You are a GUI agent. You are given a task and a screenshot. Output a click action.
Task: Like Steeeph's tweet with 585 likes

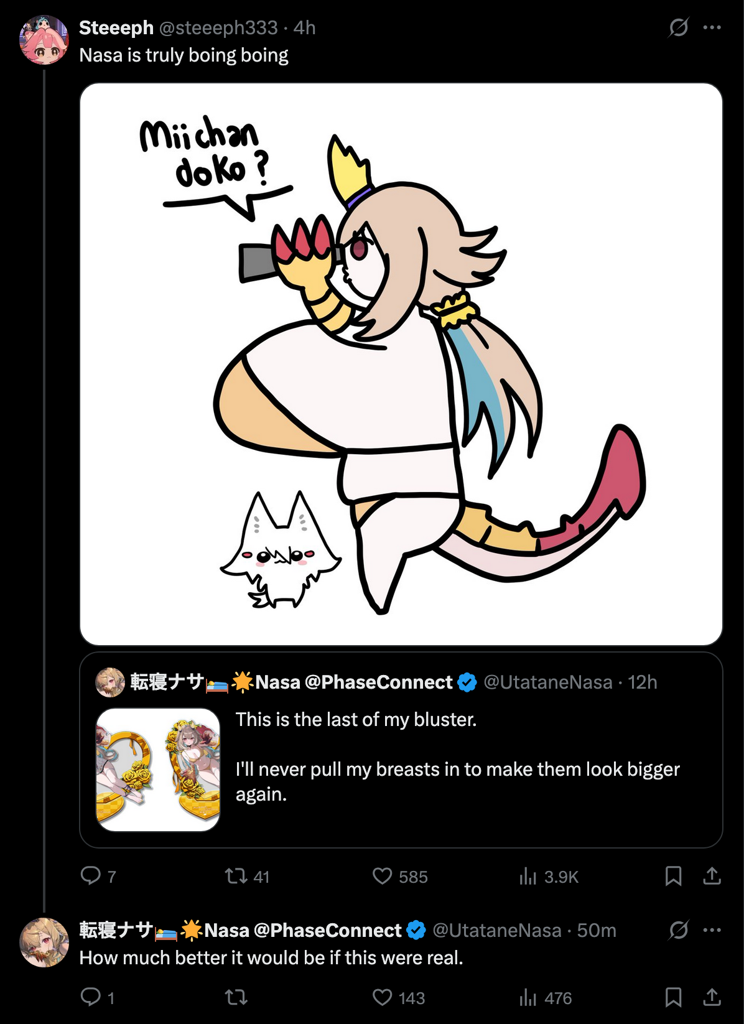(x=382, y=876)
